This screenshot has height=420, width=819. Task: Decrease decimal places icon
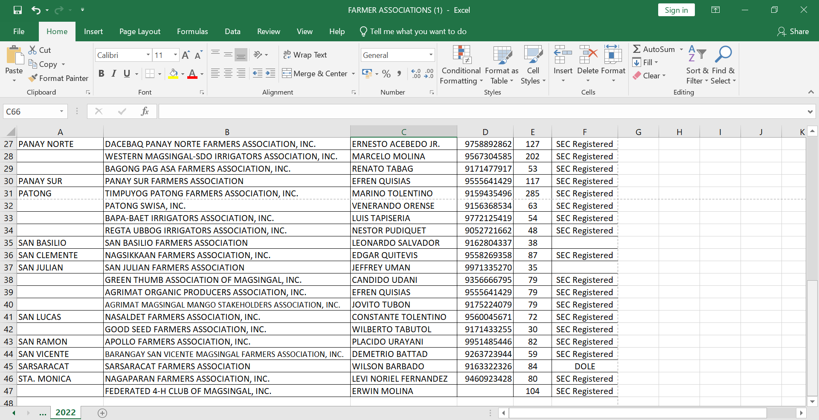point(429,74)
